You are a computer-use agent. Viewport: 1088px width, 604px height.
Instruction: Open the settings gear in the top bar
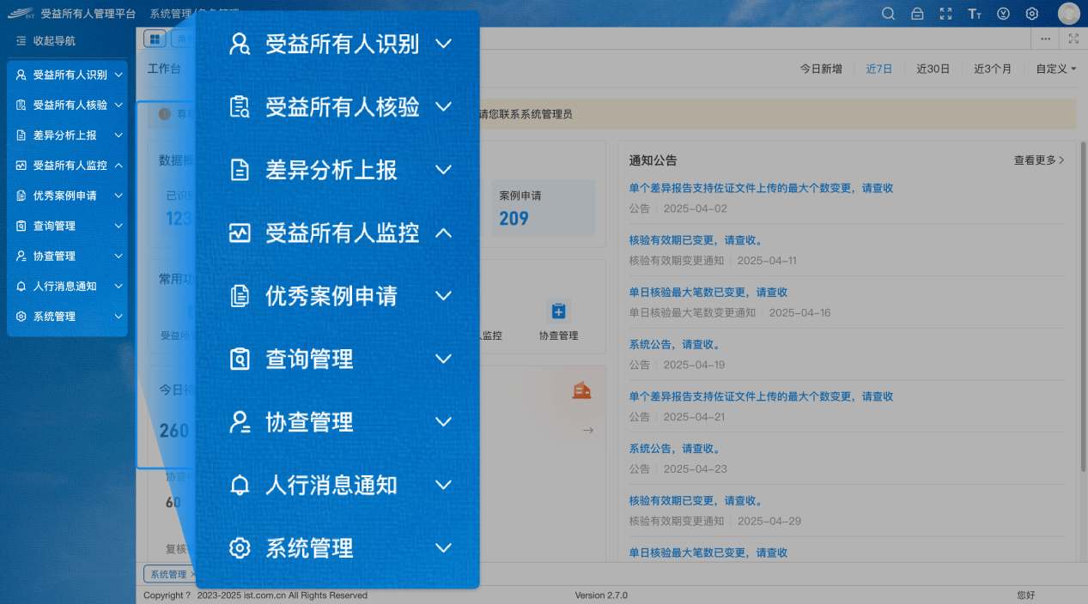tap(1031, 14)
